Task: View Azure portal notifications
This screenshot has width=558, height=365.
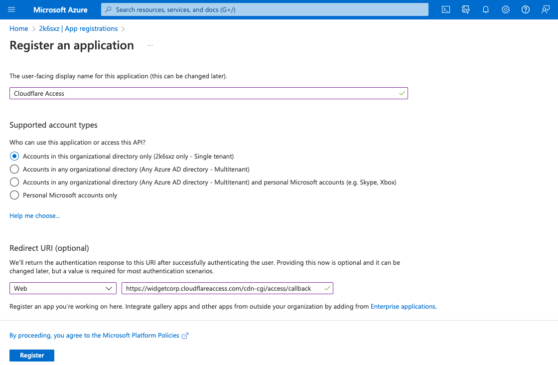Action: (x=485, y=9)
